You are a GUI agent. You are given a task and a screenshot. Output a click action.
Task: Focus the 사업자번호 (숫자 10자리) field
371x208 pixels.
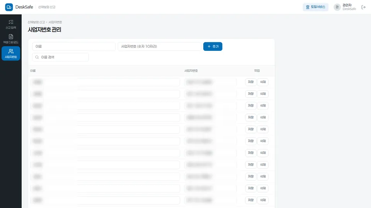160,47
